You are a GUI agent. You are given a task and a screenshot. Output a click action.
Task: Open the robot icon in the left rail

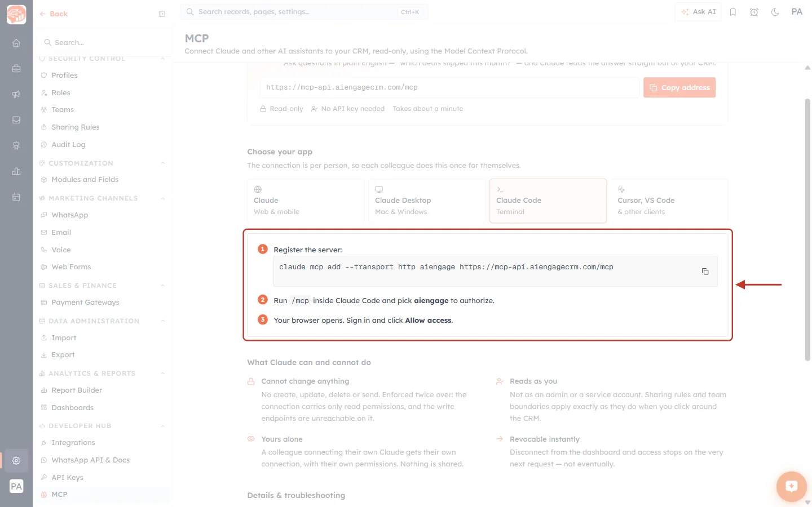pyautogui.click(x=16, y=145)
